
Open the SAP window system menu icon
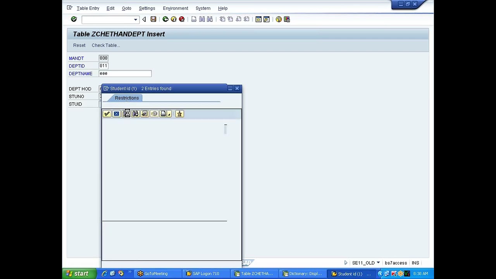tap(70, 8)
